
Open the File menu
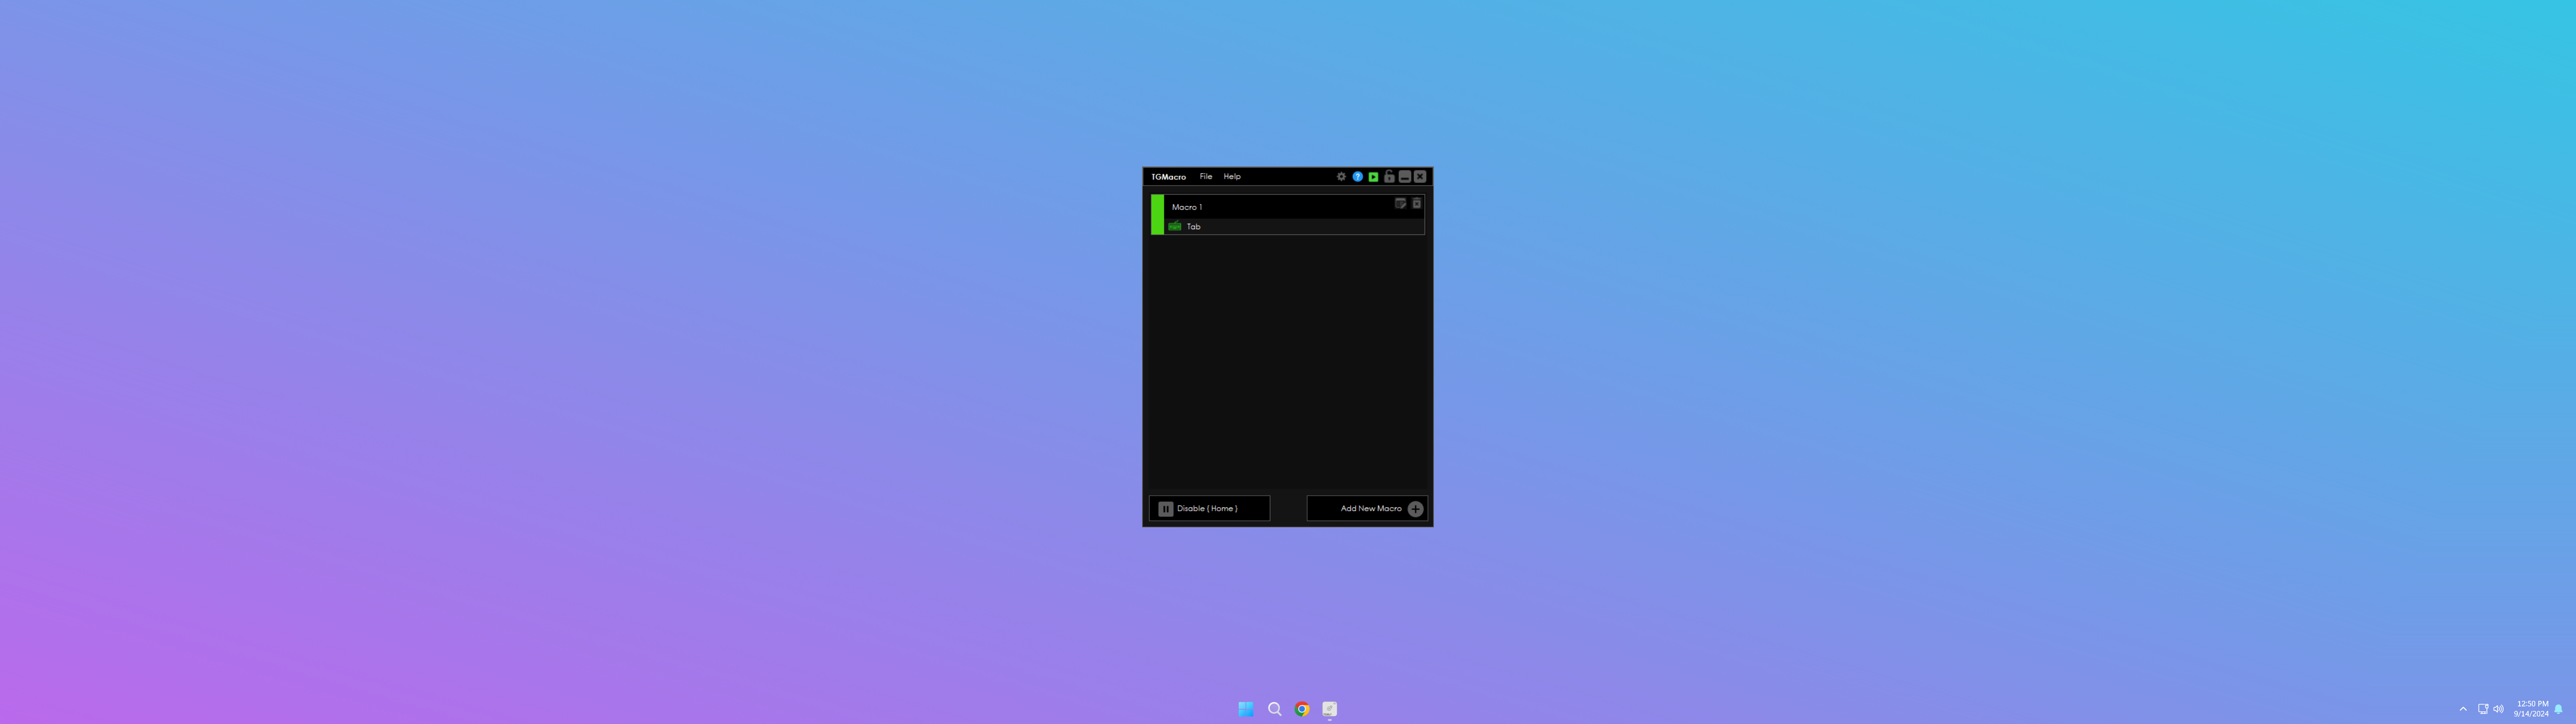pyautogui.click(x=1205, y=176)
